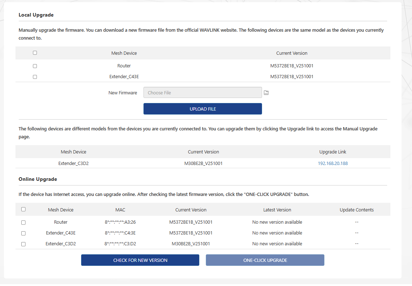412x286 pixels.
Task: Click Extender_C3D2 name in different models table
Action: (74, 164)
